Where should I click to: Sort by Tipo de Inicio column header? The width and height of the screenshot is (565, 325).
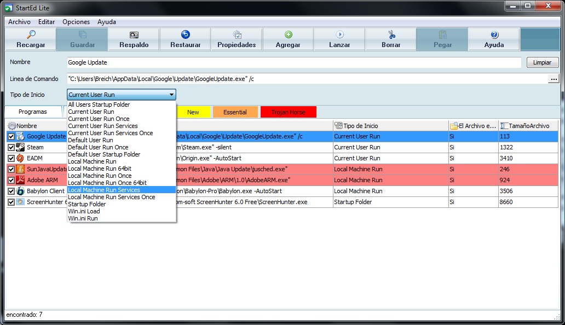[390, 126]
